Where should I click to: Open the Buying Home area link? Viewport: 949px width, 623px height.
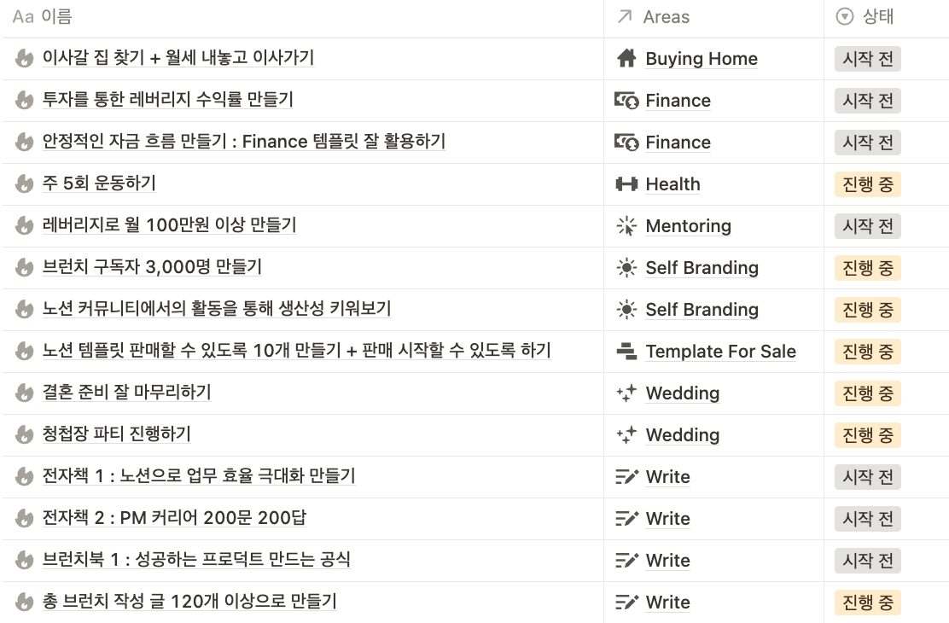point(701,59)
